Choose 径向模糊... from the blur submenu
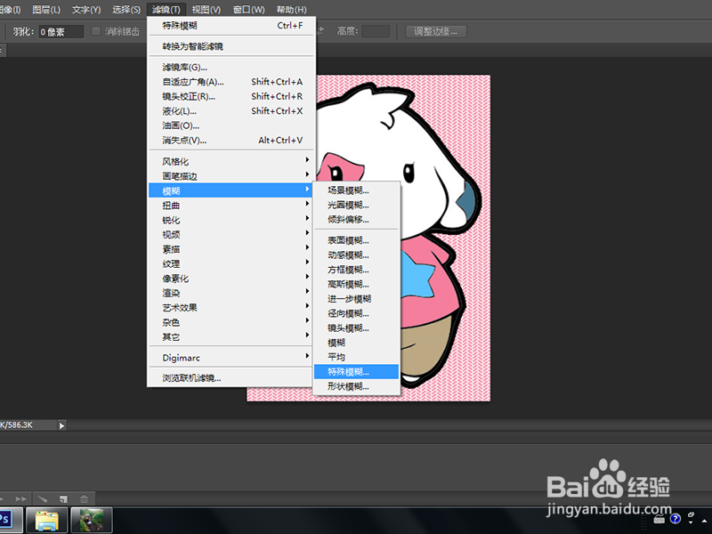Viewport: 712px width, 534px height. (x=357, y=313)
